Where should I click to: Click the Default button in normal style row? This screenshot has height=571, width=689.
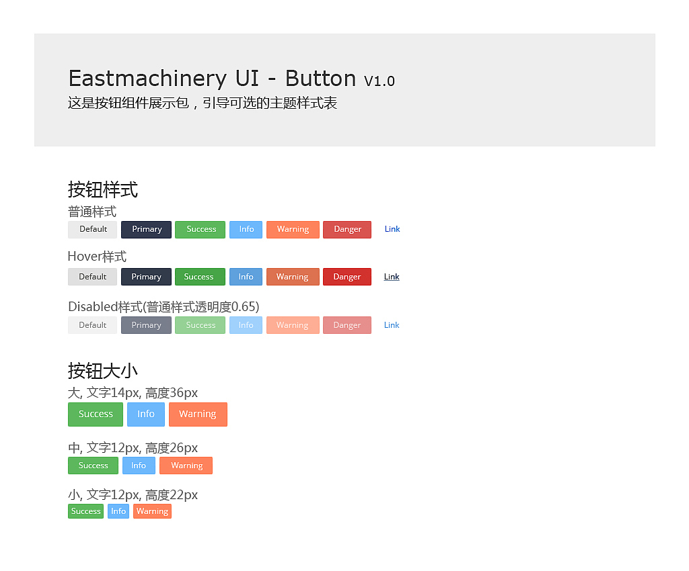click(93, 230)
